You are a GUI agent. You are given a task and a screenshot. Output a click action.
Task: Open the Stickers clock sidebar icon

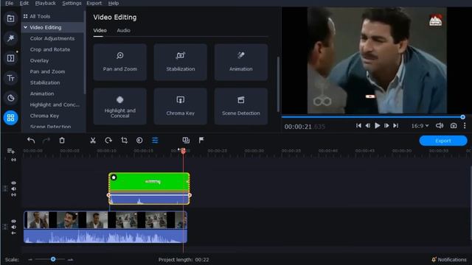pyautogui.click(x=10, y=98)
